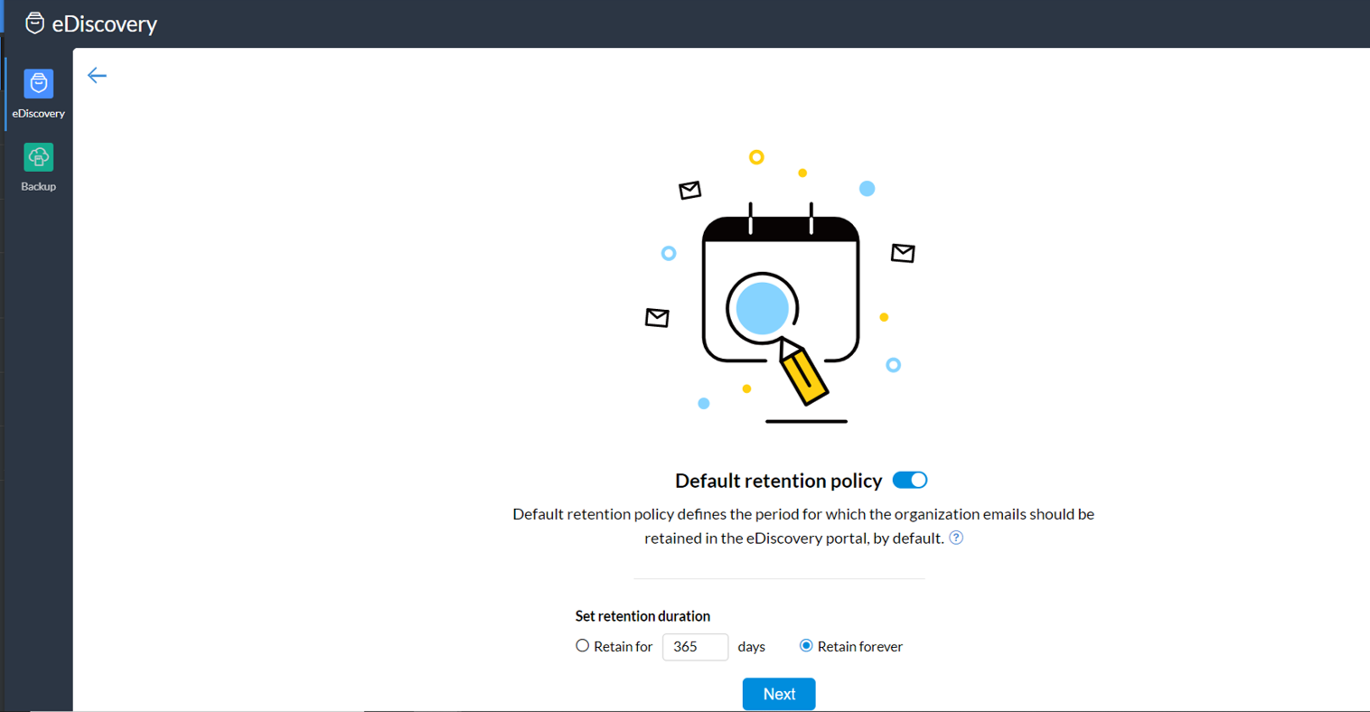Disable the Default retention policy toggle
The image size is (1370, 712).
tap(910, 480)
